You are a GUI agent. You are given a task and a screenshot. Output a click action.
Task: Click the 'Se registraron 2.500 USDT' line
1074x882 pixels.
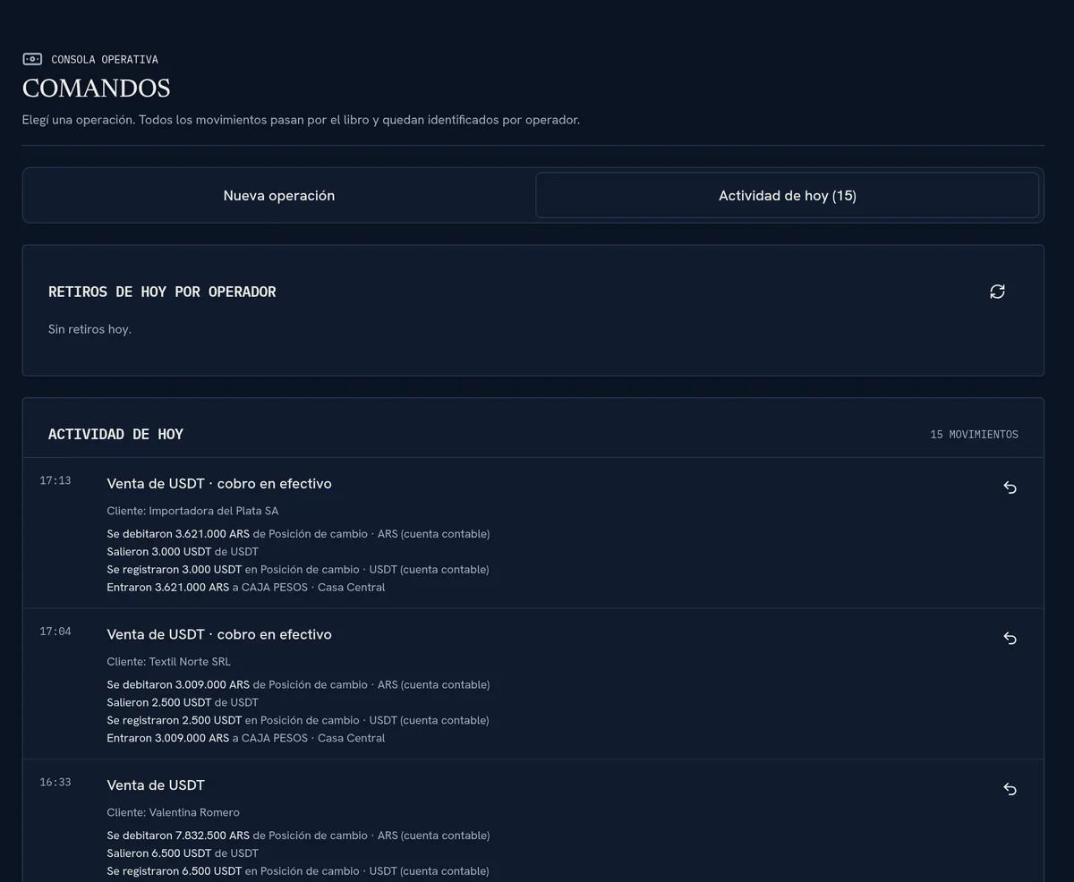pyautogui.click(x=298, y=721)
